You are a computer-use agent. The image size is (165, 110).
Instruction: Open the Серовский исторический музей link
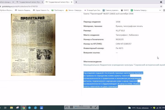pos(124,65)
